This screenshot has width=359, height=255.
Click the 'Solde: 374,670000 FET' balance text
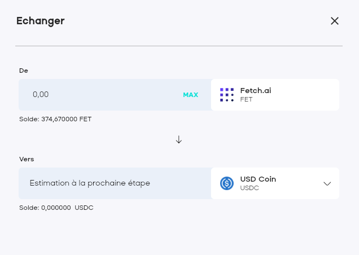point(55,119)
